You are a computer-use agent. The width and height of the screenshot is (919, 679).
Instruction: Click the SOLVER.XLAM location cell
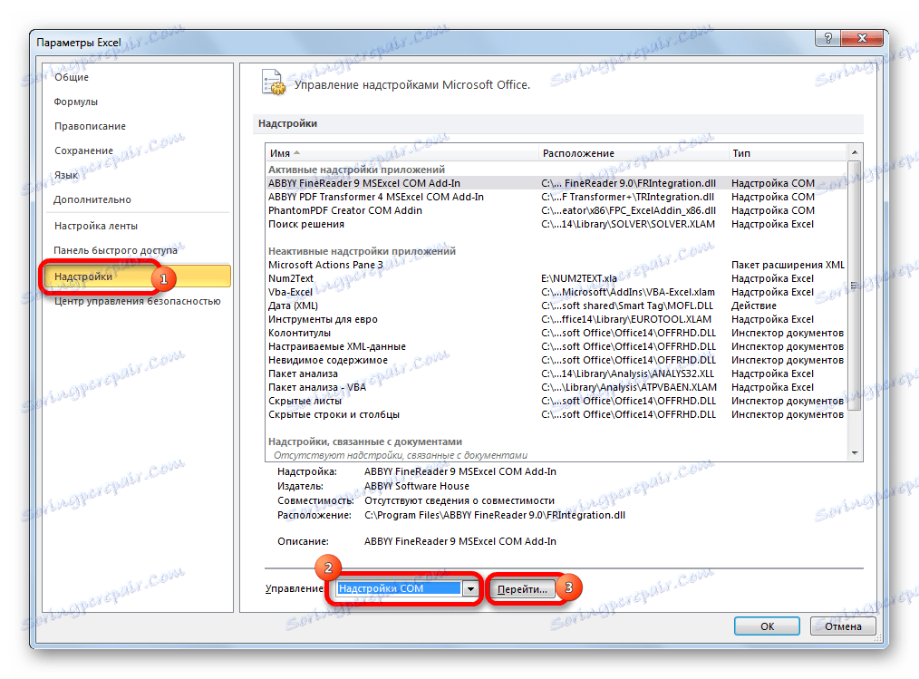tap(628, 224)
